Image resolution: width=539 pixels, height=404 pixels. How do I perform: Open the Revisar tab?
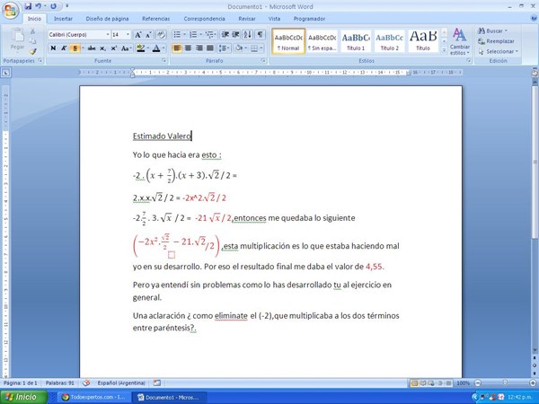(x=247, y=19)
